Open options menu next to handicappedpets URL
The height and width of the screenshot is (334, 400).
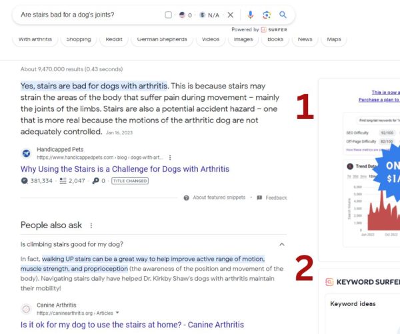pos(170,158)
